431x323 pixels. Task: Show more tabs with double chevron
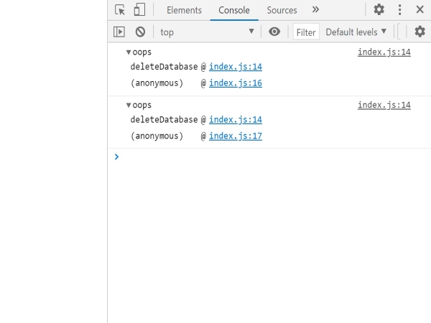point(315,10)
